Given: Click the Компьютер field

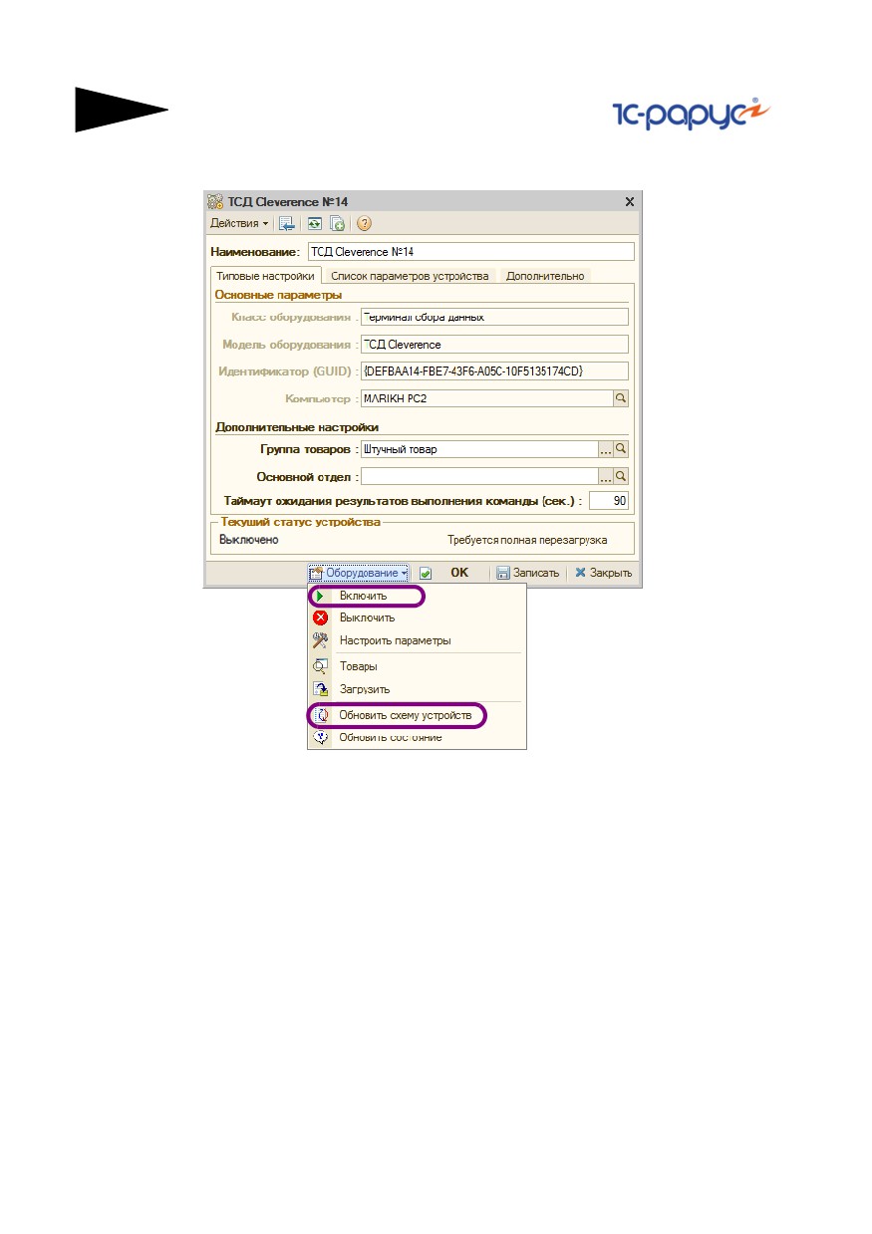Looking at the screenshot, I should [487, 398].
